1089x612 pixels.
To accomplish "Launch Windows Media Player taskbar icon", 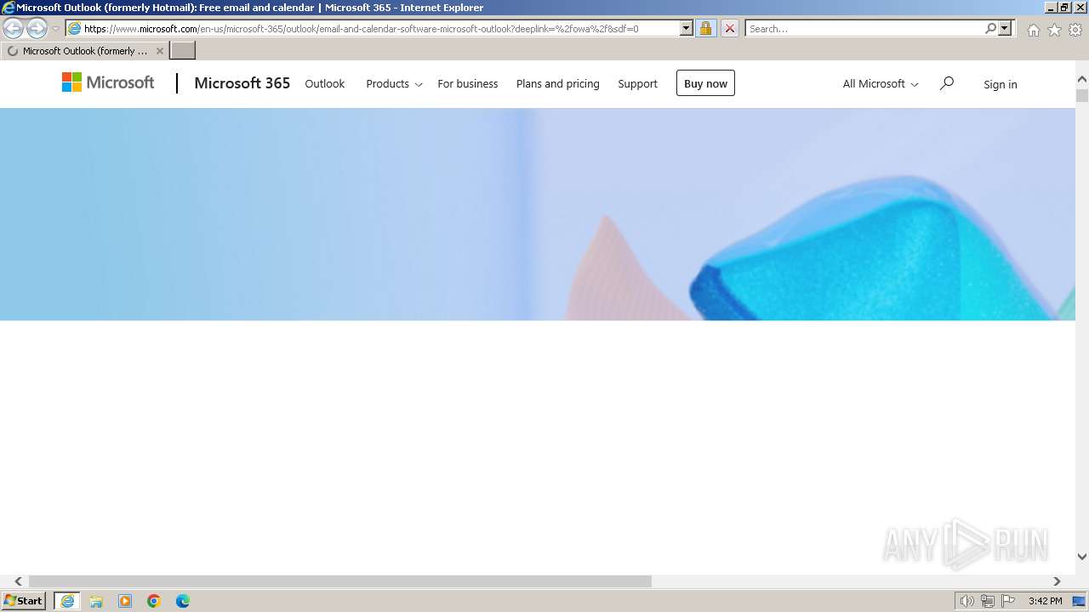I will point(125,601).
